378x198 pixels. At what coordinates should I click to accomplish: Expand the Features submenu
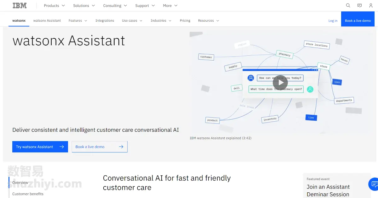78,20
